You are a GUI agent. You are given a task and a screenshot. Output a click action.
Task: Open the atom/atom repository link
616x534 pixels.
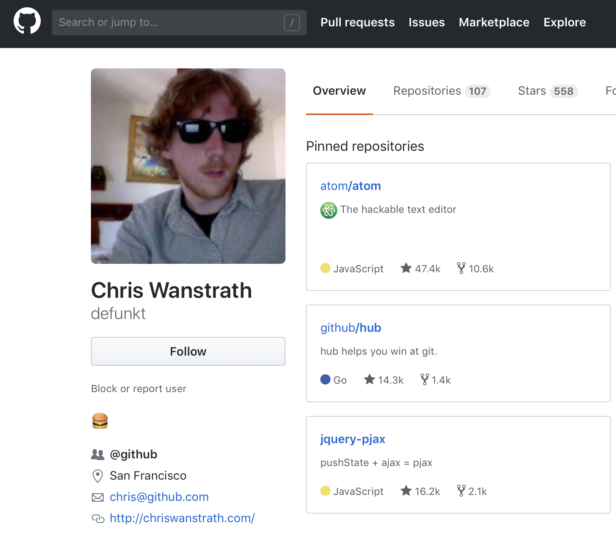(350, 186)
